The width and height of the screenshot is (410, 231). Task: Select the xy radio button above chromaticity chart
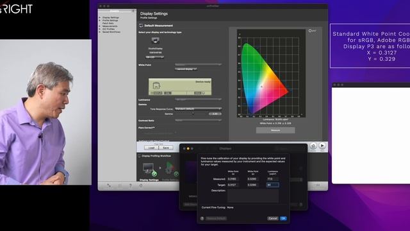click(x=310, y=31)
